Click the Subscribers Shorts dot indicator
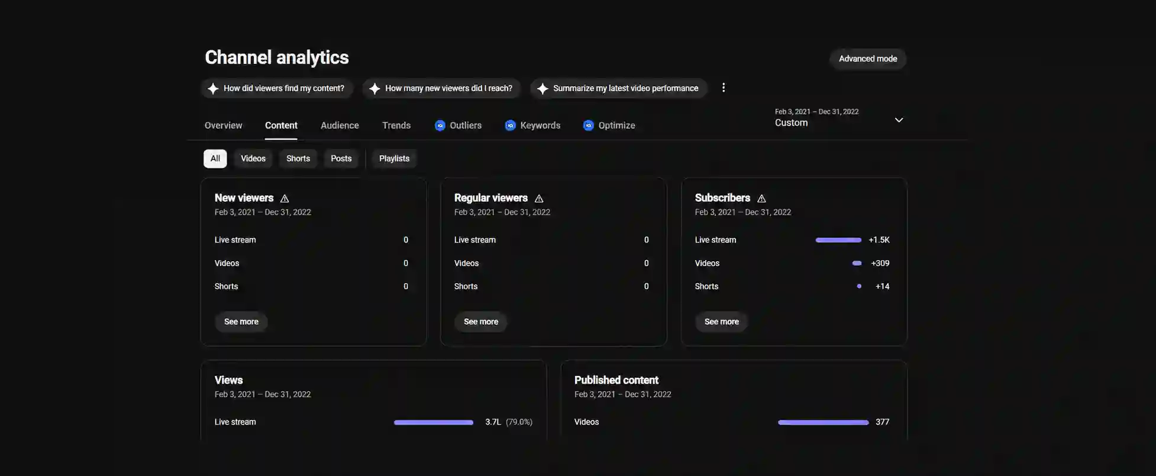Image resolution: width=1156 pixels, height=476 pixels. (859, 286)
